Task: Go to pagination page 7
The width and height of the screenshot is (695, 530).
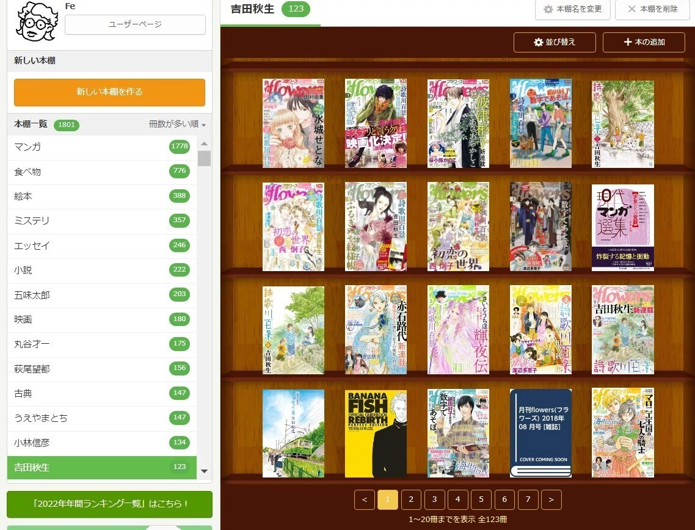Action: tap(528, 500)
